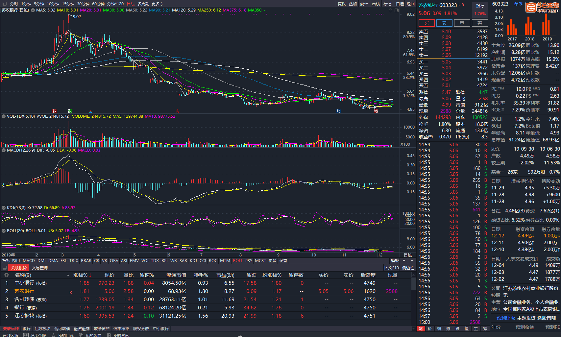
Task: Select the KDJ indicator tab
Action: point(193,260)
